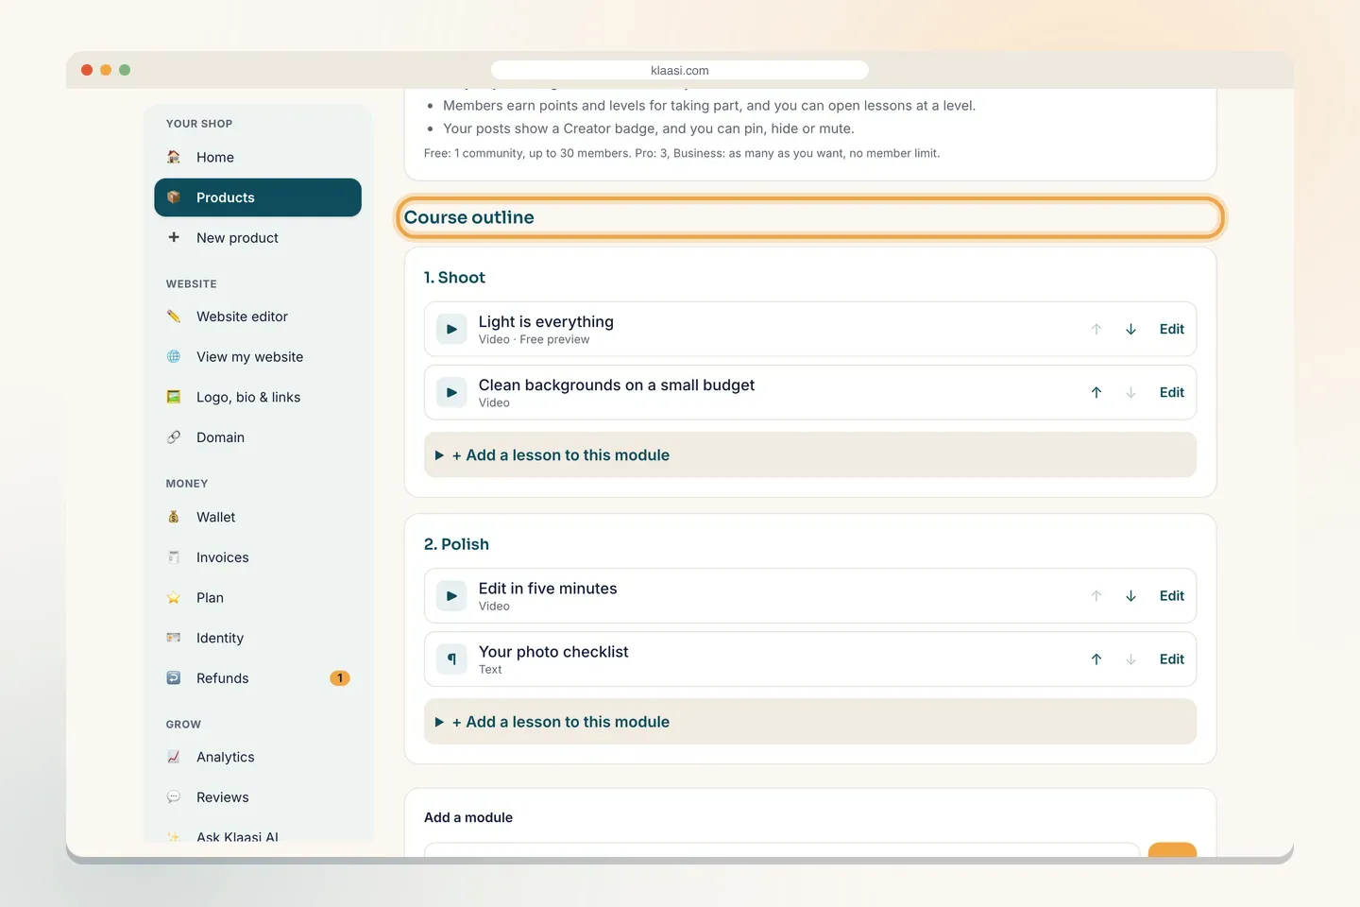Click the chart icon for Analytics
Viewport: 1360px width, 907px height.
point(174,757)
